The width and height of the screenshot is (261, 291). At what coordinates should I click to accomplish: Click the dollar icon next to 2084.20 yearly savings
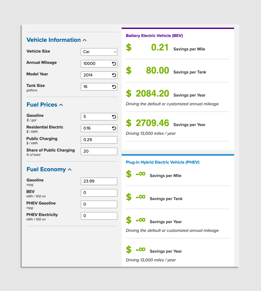pyautogui.click(x=129, y=94)
